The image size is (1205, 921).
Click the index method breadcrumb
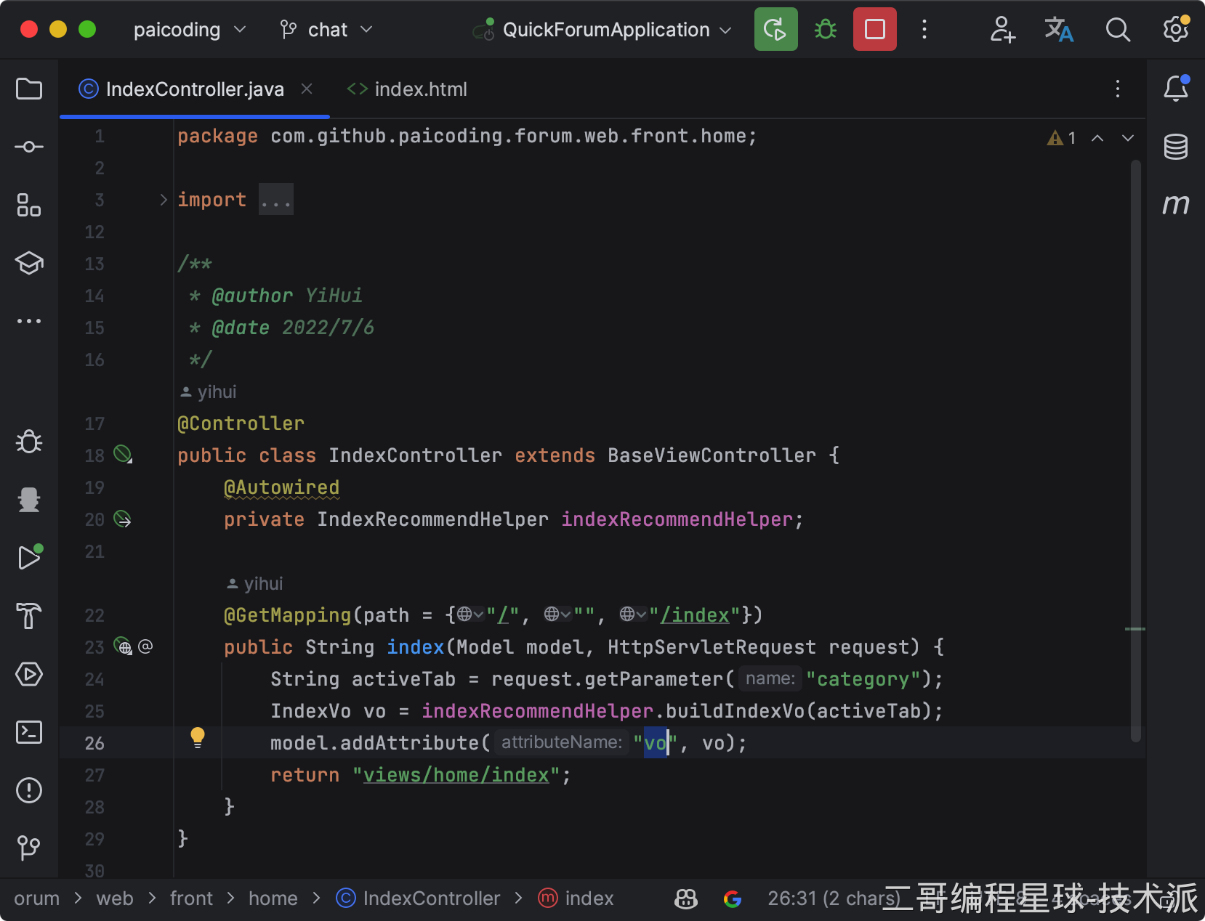coord(576,898)
